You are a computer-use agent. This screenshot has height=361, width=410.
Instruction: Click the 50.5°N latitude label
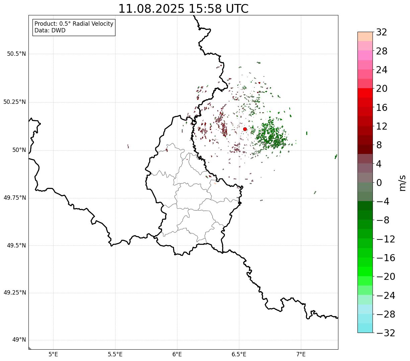point(16,54)
